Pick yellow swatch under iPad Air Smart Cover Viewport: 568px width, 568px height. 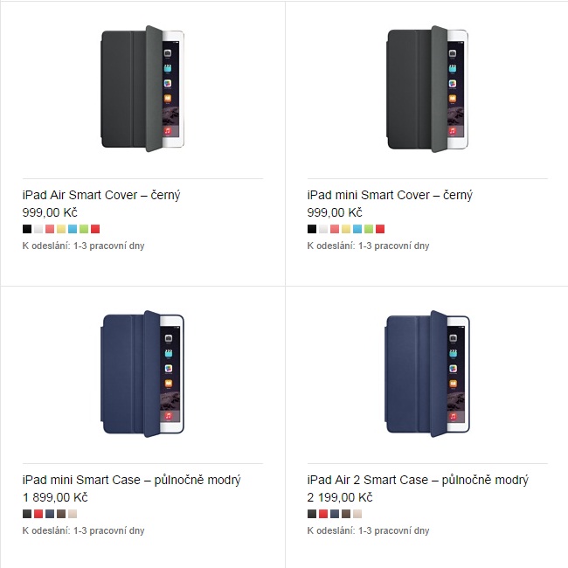click(61, 229)
